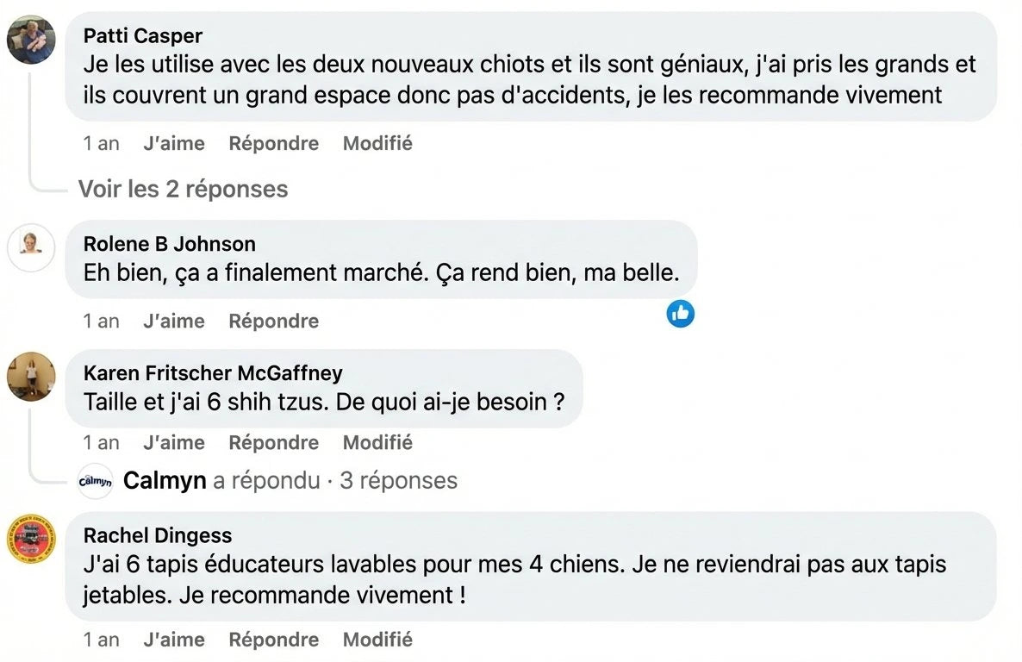Expand the 3 replies from Calmyn

click(398, 481)
